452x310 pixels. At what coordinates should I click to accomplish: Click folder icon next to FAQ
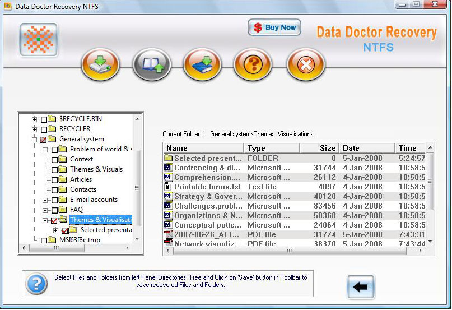tap(63, 210)
